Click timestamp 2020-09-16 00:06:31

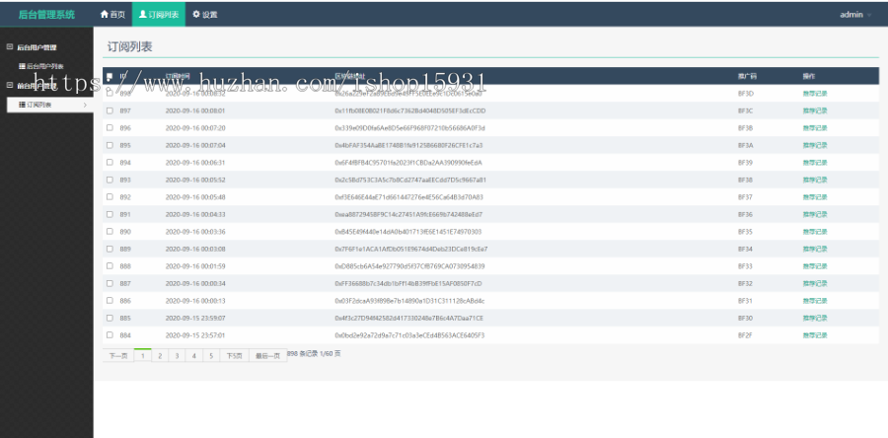click(195, 163)
